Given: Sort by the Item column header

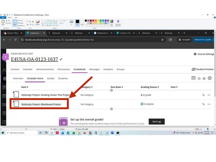Looking at the screenshot, I should point(24,87).
